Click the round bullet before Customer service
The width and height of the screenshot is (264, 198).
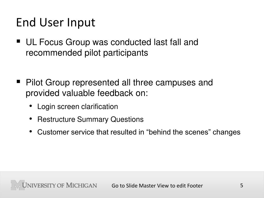[x=31, y=131]
